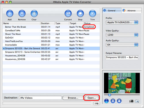Viewport: 144px width, 108px height.
Task: Click the conversion progress bar
Action: pyautogui.click(x=47, y=103)
